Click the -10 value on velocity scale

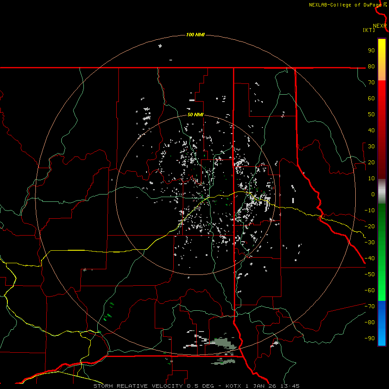370,210
